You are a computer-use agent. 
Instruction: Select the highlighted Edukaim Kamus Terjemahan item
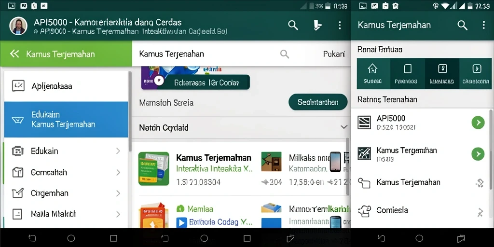66,120
